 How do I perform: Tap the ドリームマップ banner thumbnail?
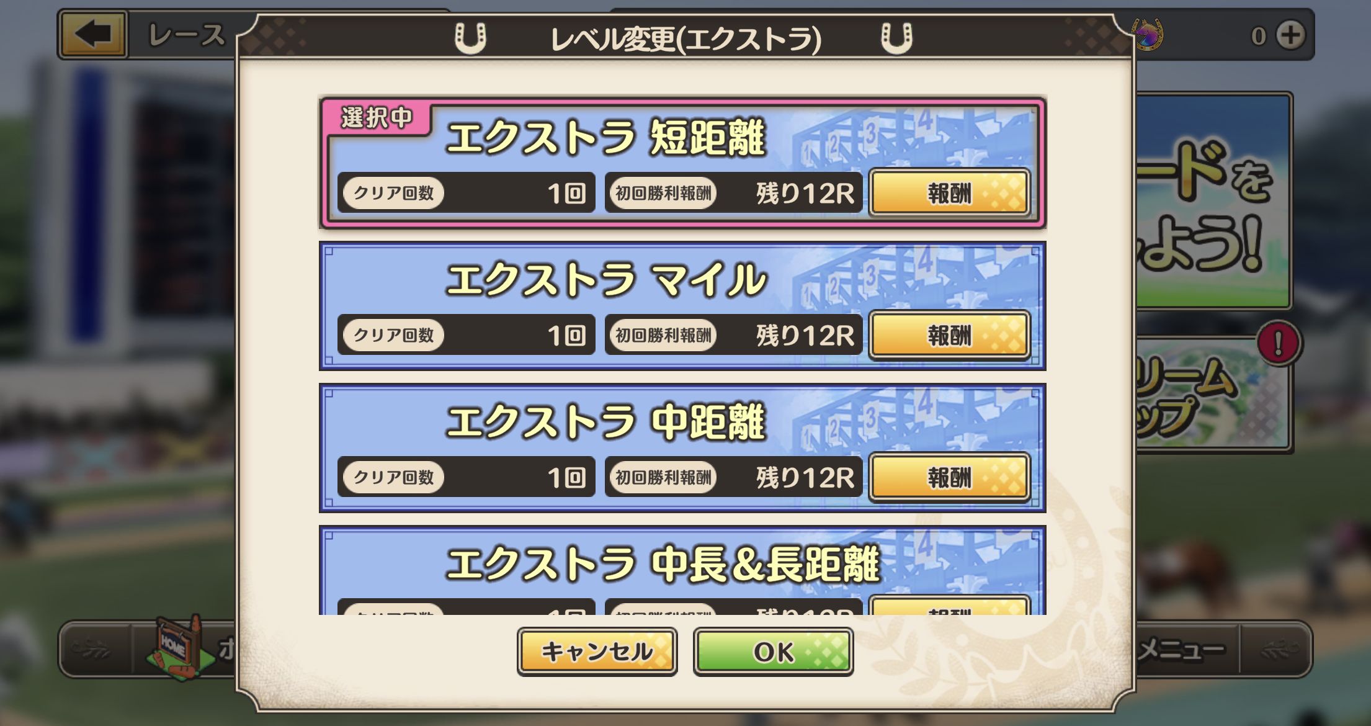(x=1213, y=394)
